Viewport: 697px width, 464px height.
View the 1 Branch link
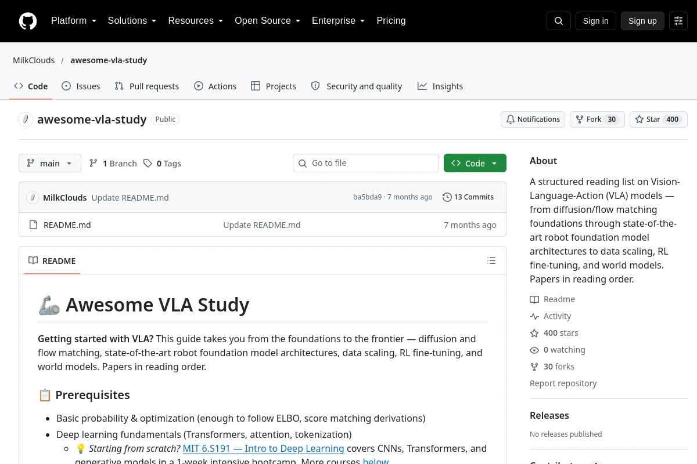pos(113,164)
